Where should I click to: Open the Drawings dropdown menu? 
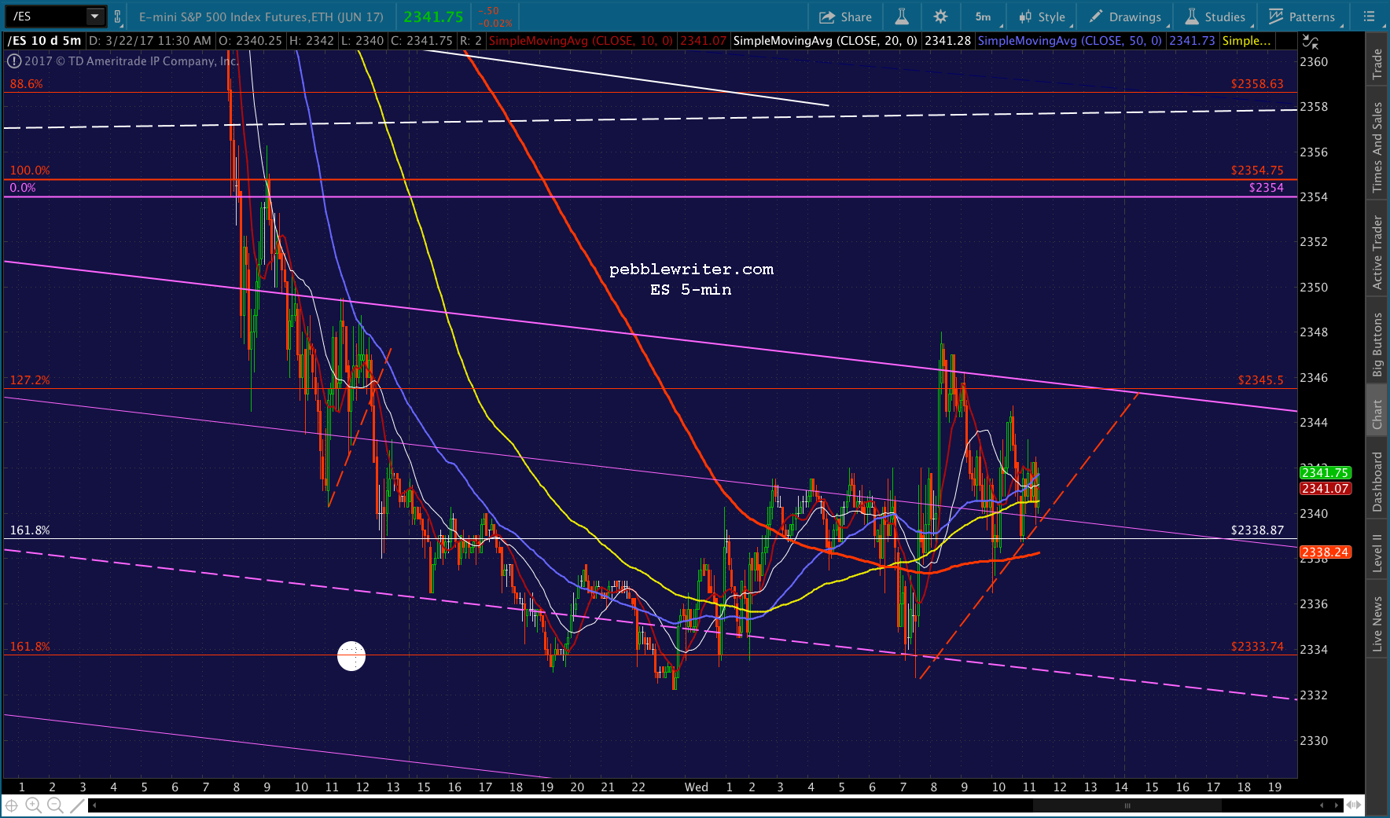pos(1125,17)
